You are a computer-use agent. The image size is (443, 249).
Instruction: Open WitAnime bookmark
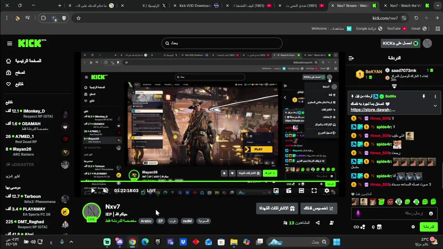coord(332,29)
